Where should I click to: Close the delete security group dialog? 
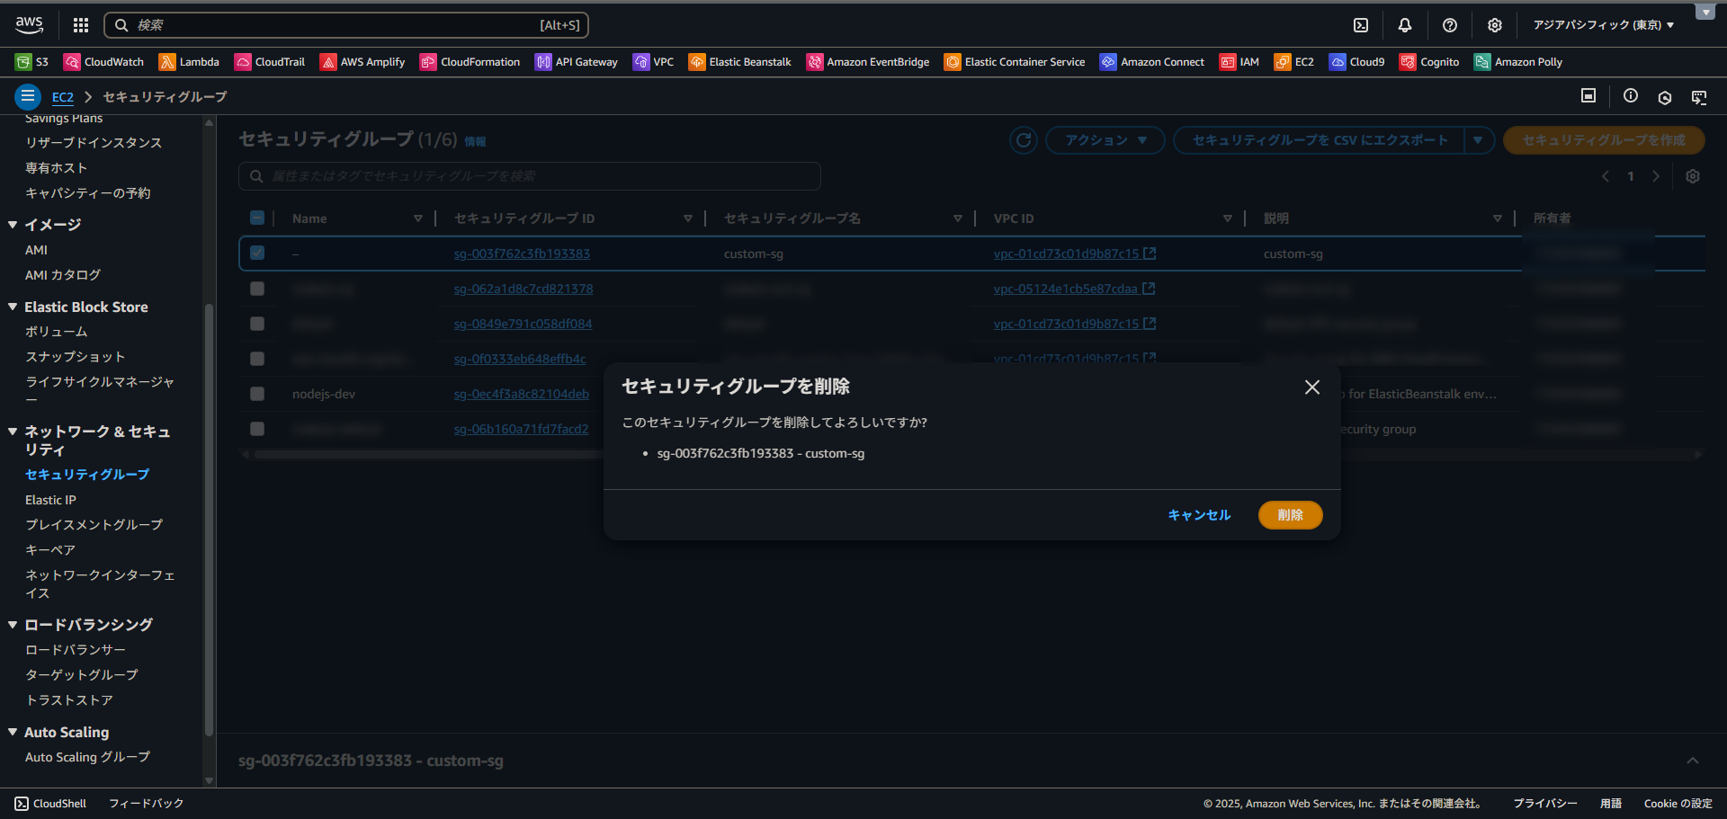tap(1311, 387)
